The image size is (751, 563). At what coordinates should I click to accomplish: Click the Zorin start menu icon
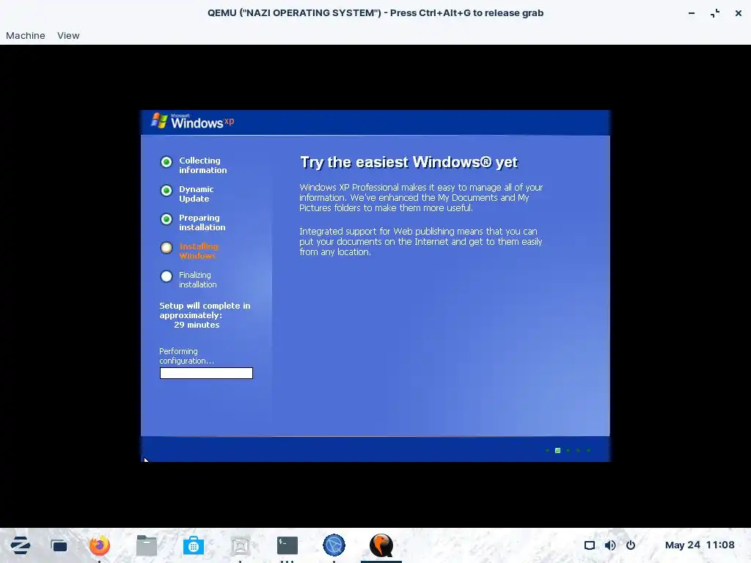point(21,545)
